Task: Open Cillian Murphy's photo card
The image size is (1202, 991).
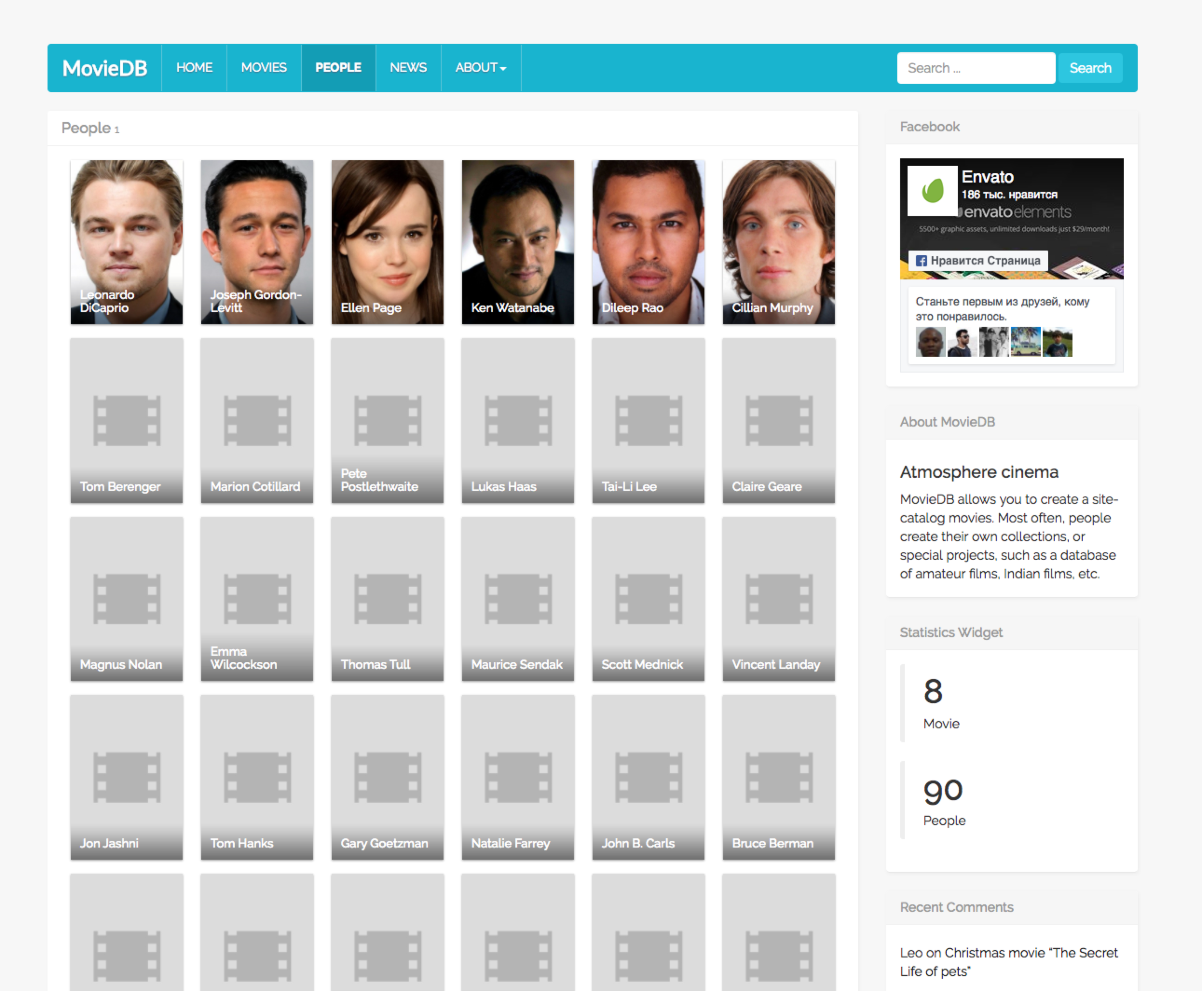Action: click(779, 242)
